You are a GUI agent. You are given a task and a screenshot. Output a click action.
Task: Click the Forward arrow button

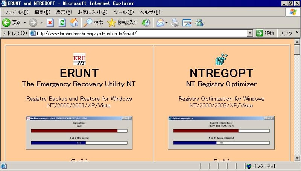click(33, 23)
